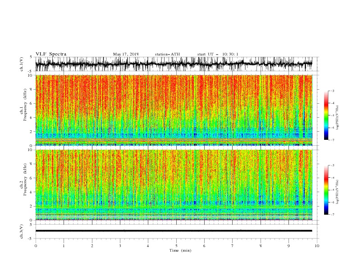The image size is (357, 276).
Task: Click the "VLF Spectra" plot title
Action: (51, 54)
